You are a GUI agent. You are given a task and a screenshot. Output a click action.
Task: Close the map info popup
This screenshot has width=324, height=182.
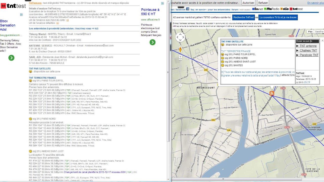click(x=322, y=40)
